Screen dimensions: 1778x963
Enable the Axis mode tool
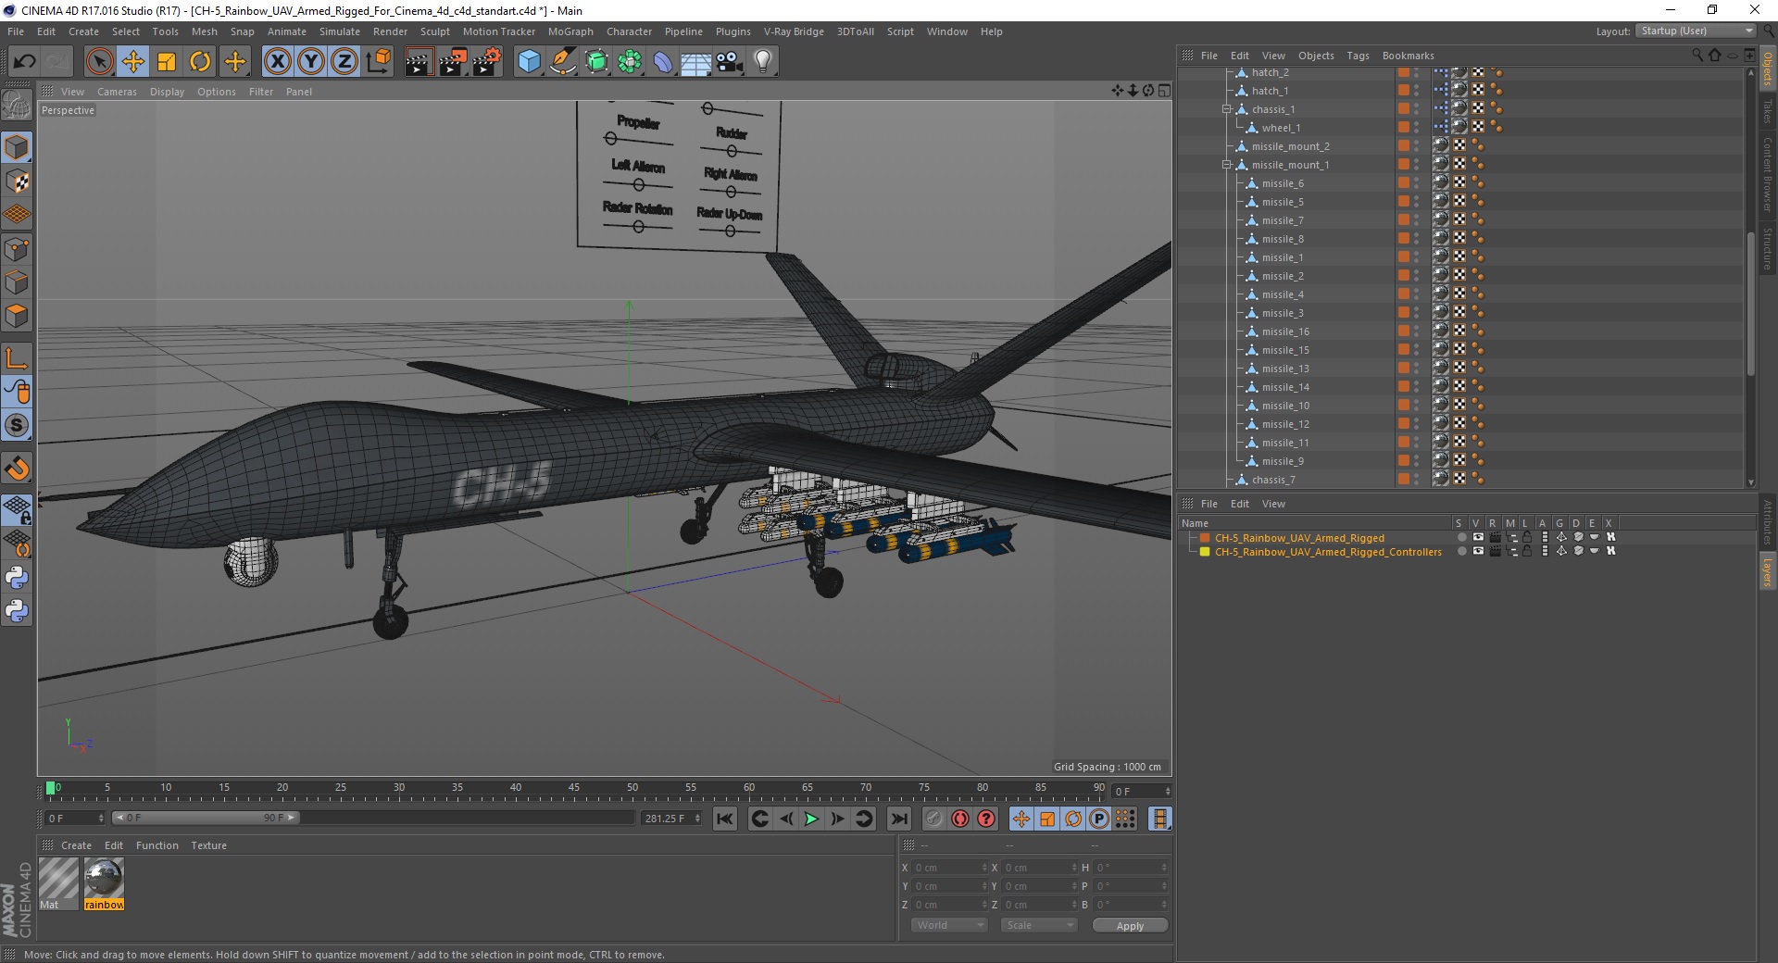17,358
